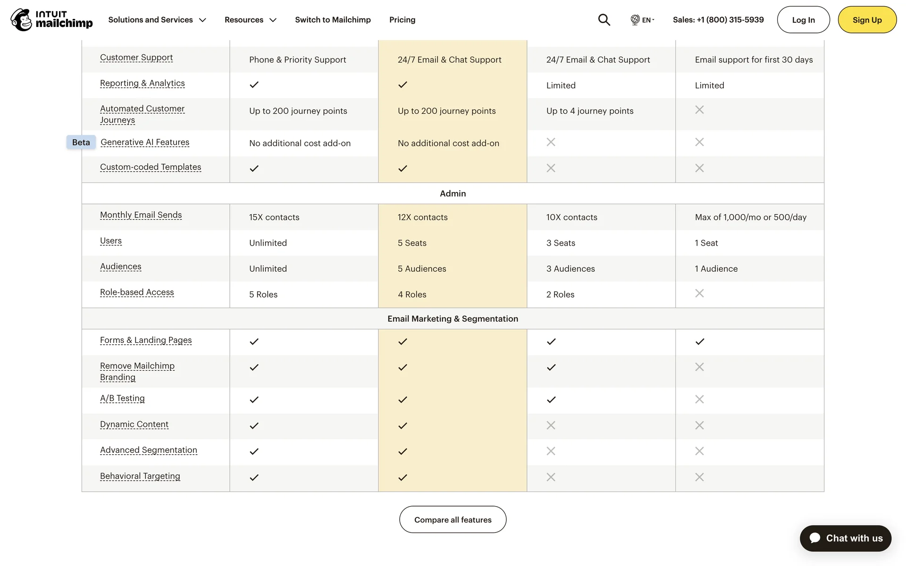Click the Intuit Mailchimp logo
906x566 pixels.
click(51, 20)
